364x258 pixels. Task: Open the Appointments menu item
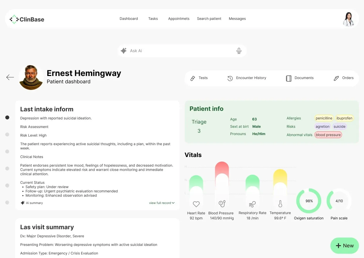point(179,19)
